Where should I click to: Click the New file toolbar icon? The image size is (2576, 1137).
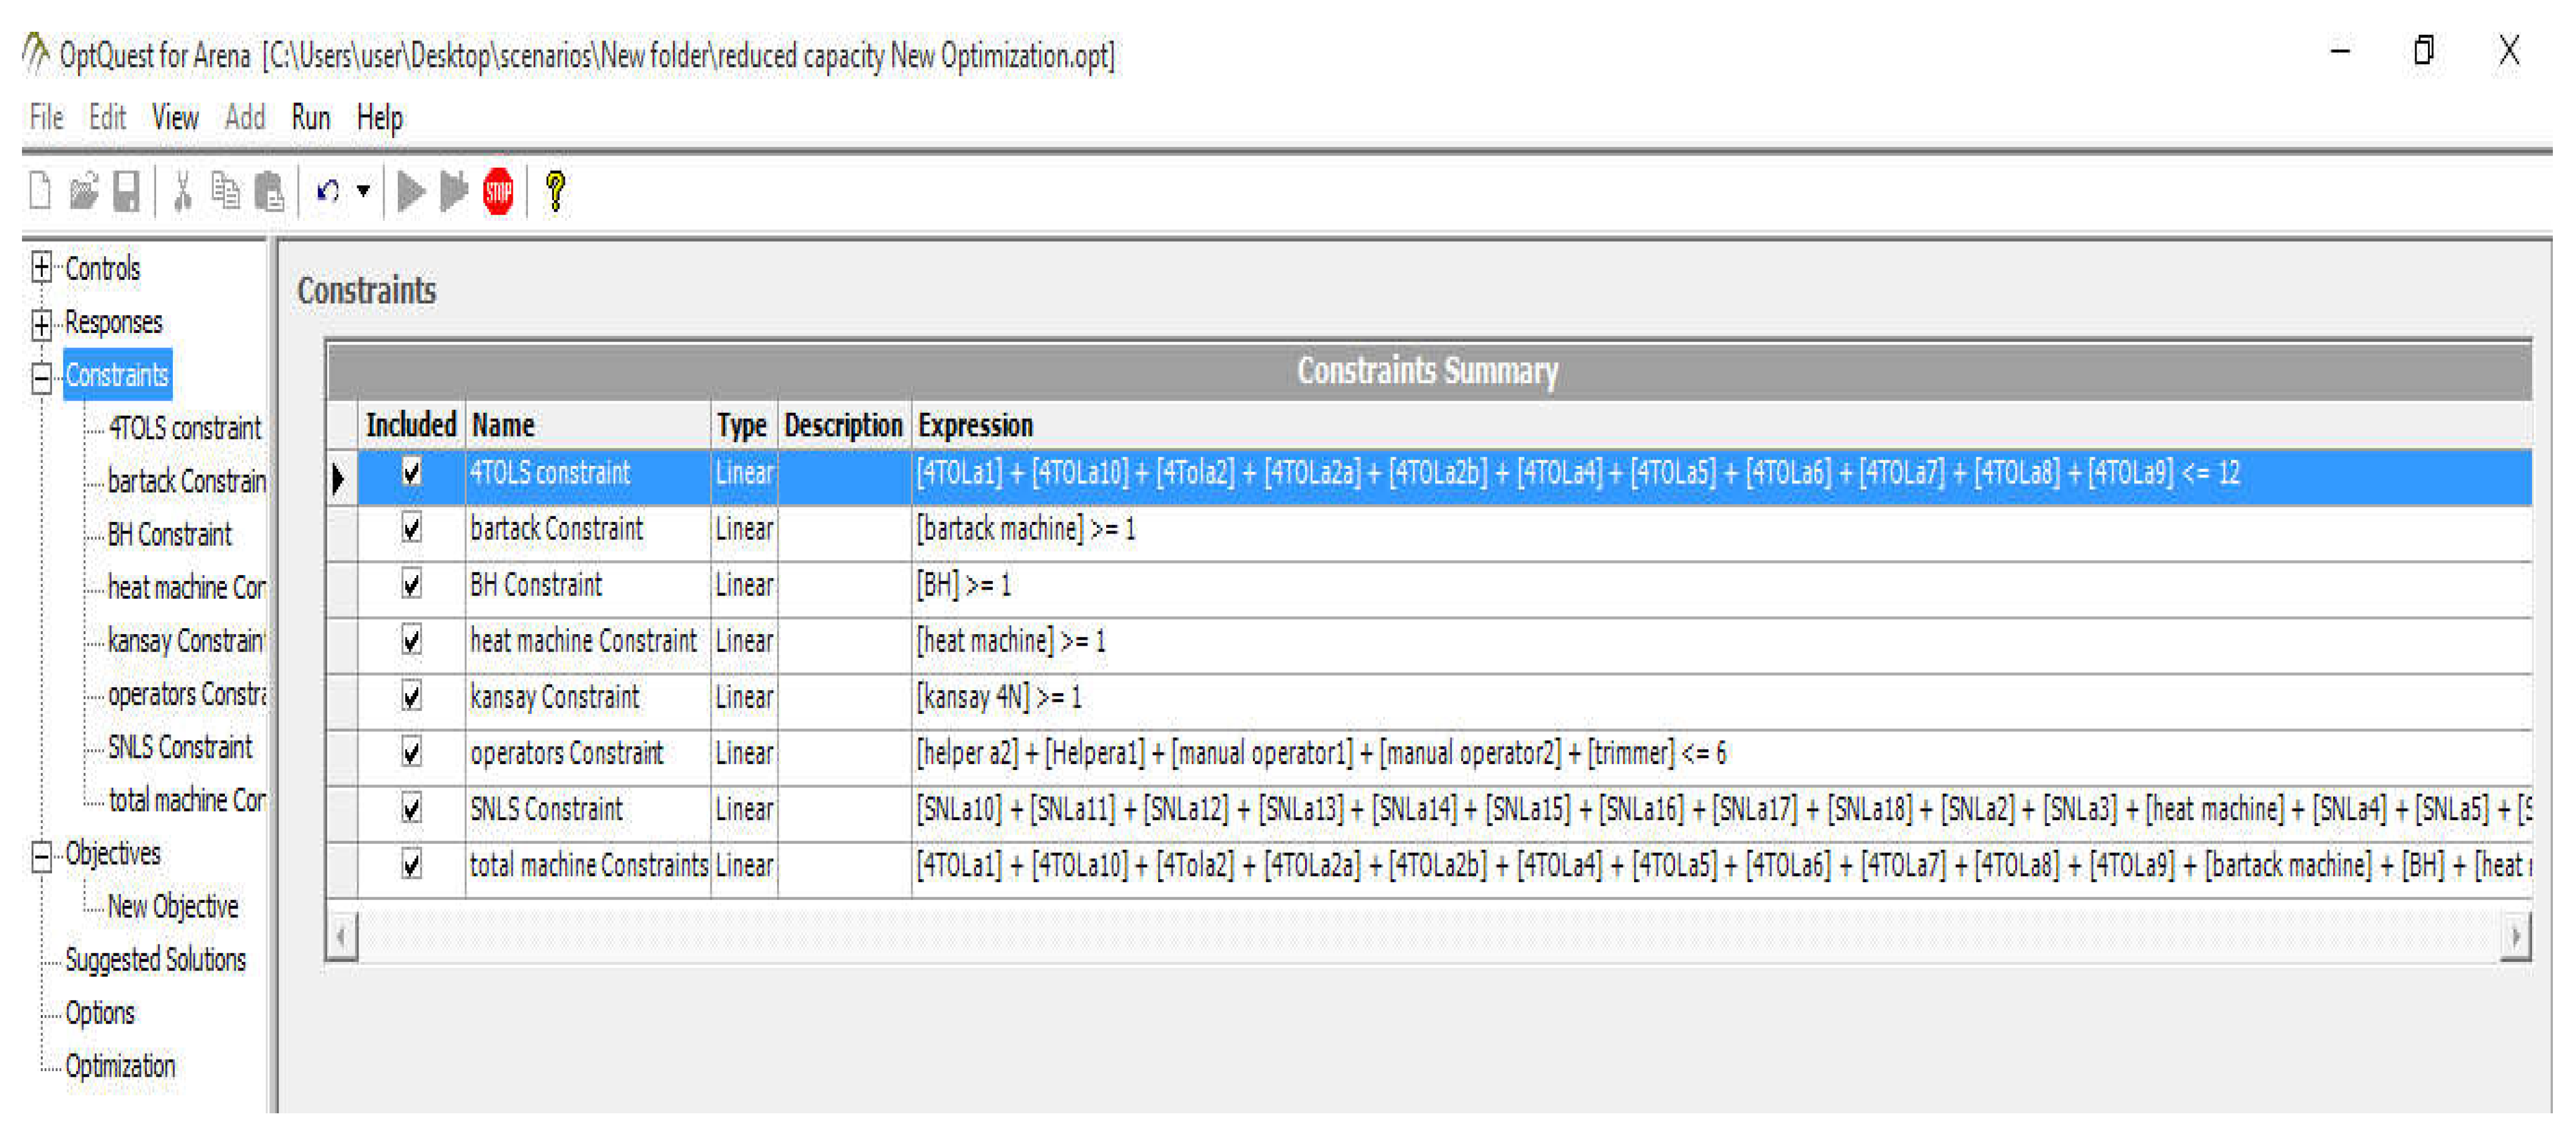[40, 190]
